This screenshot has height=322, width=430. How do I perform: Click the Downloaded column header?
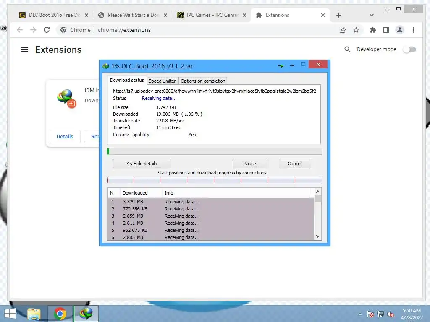[x=141, y=193]
